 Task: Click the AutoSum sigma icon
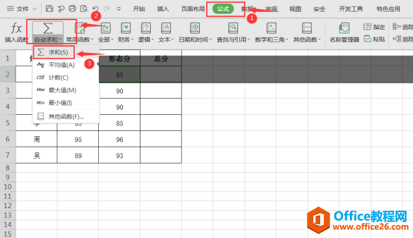pos(47,28)
